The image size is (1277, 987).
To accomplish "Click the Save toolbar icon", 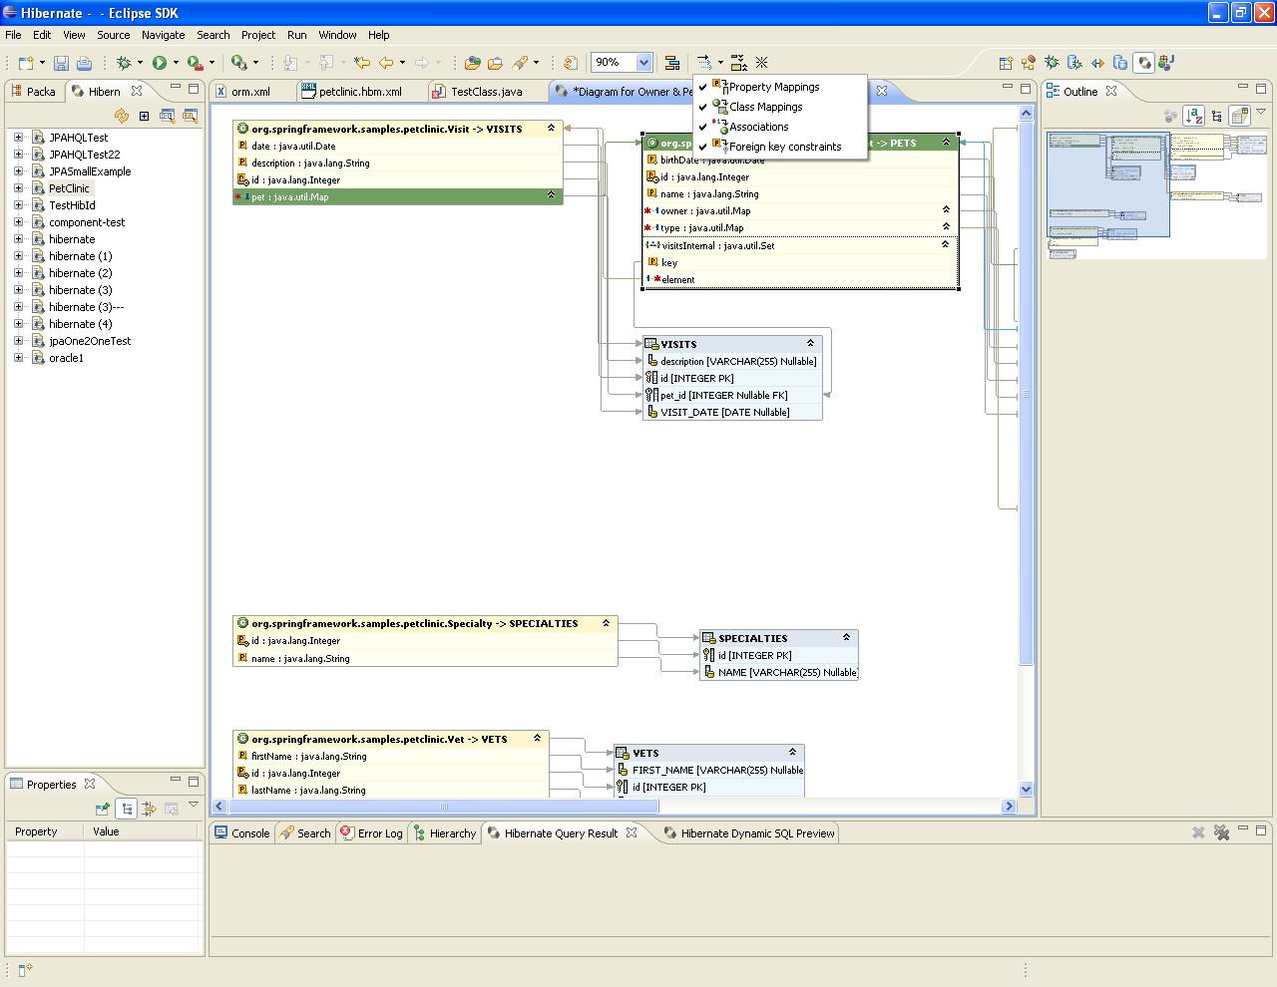I will point(61,63).
